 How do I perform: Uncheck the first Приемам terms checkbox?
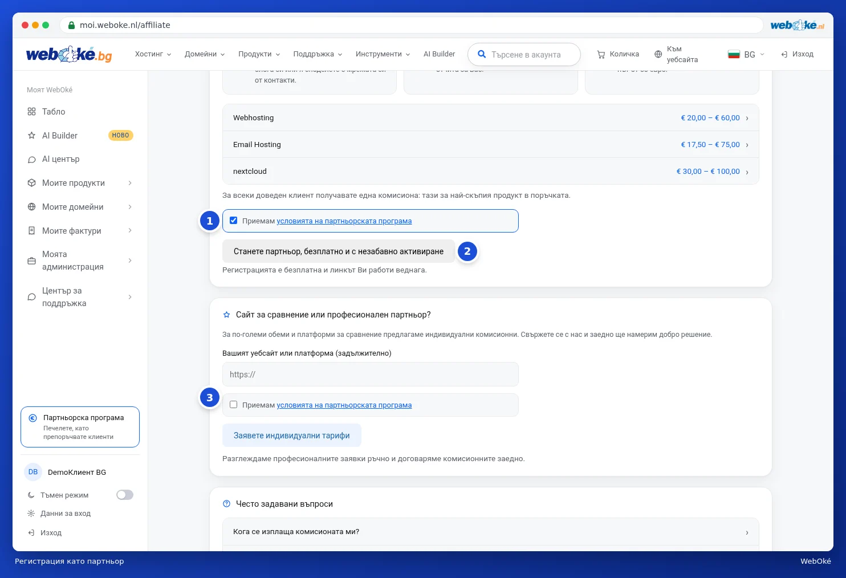(233, 221)
